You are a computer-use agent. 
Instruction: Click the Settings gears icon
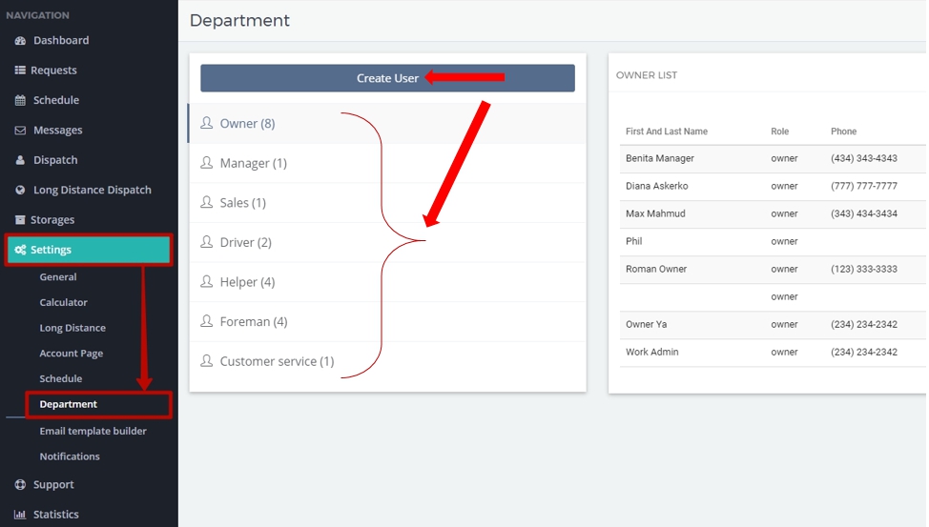click(20, 250)
